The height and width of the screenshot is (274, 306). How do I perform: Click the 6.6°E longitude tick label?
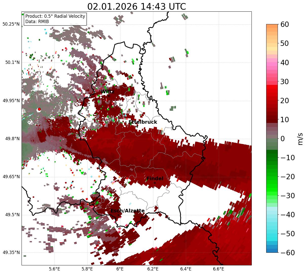(219, 269)
